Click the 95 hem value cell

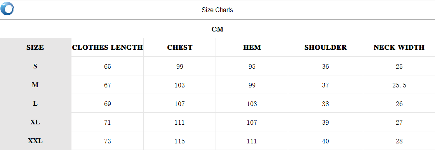click(252, 66)
